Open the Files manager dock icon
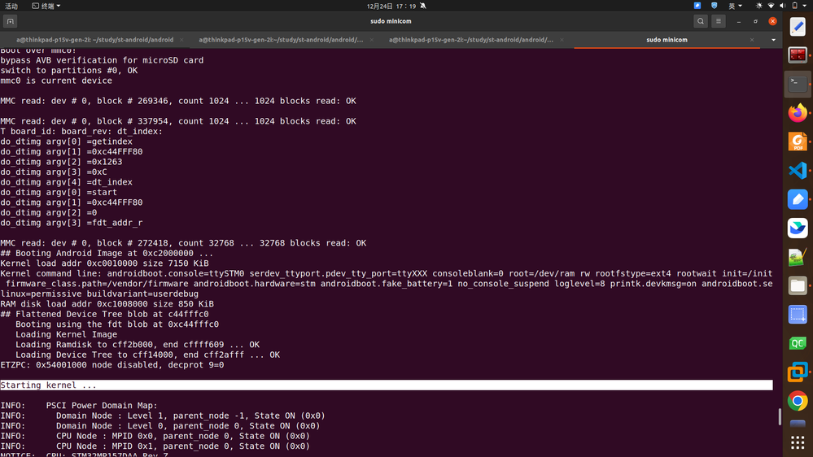This screenshot has height=457, width=813. [798, 285]
